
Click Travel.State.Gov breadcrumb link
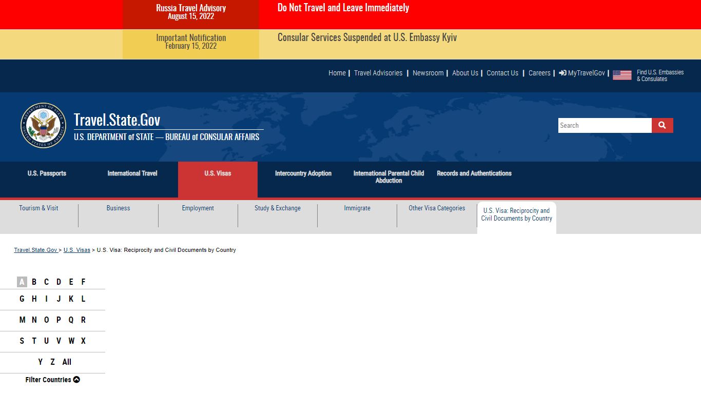coord(35,250)
